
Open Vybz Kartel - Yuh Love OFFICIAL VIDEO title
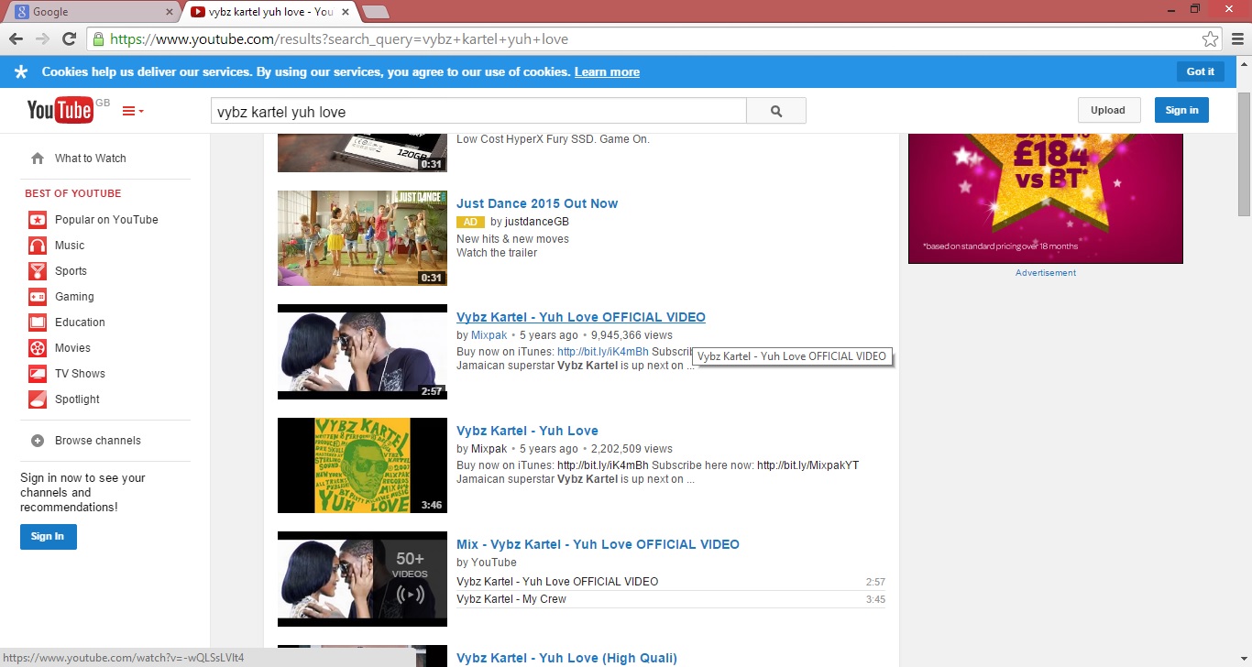[x=581, y=317]
